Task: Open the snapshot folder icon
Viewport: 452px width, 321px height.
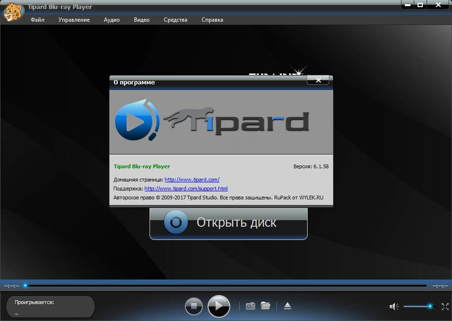Action: pyautogui.click(x=266, y=305)
